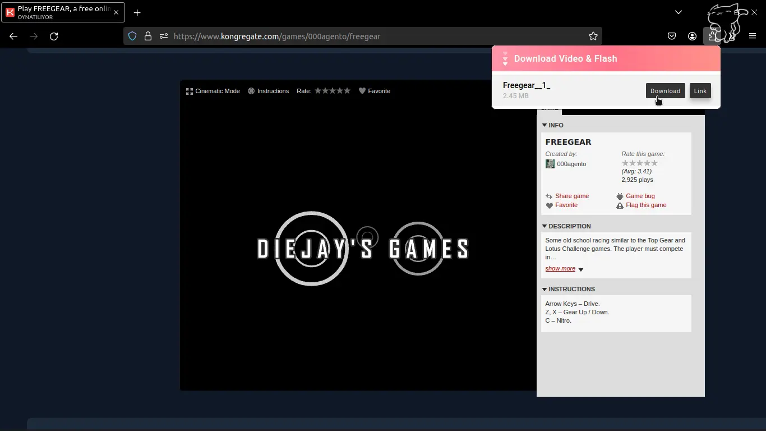Click the warning icon beside Flag this game
The width and height of the screenshot is (766, 431).
coord(620,205)
